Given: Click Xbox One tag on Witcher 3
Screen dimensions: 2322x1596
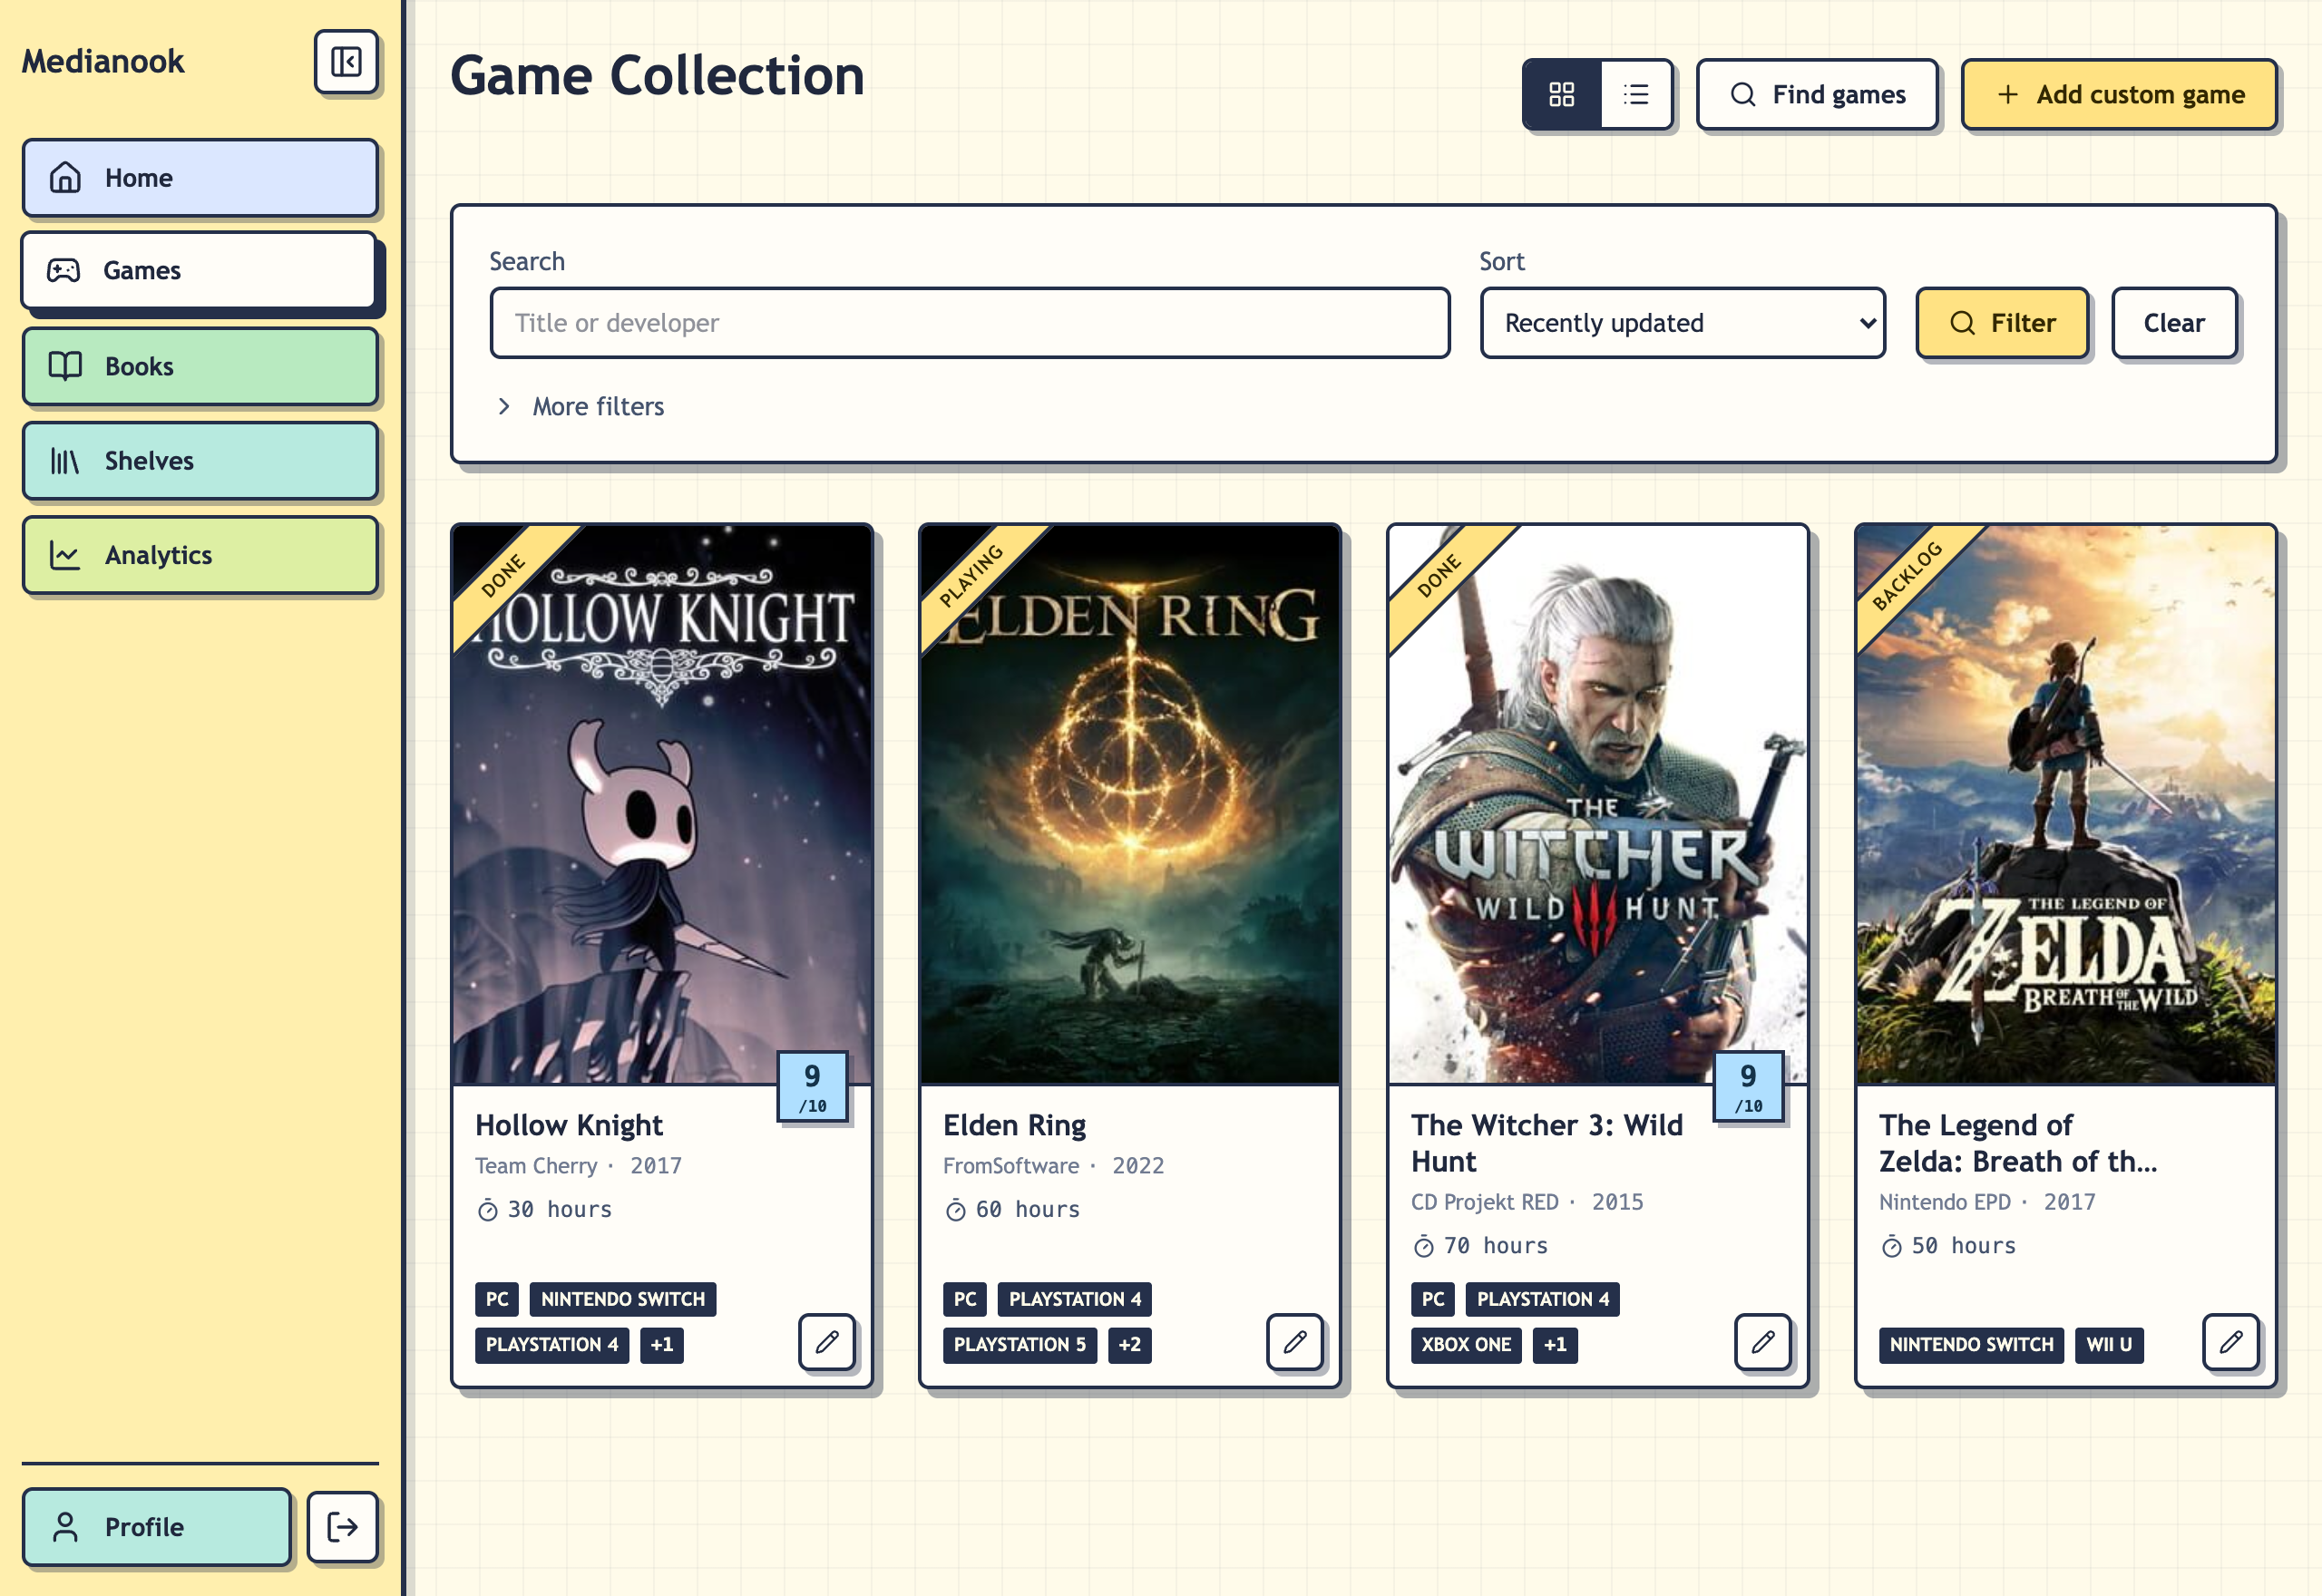Looking at the screenshot, I should pyautogui.click(x=1466, y=1344).
